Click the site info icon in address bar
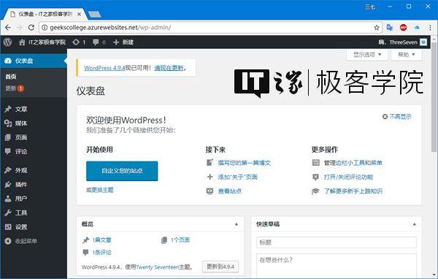 tap(45, 28)
